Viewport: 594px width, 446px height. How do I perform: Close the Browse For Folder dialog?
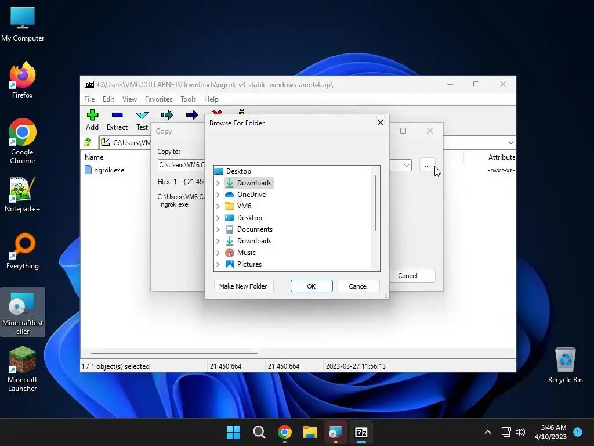click(x=381, y=123)
